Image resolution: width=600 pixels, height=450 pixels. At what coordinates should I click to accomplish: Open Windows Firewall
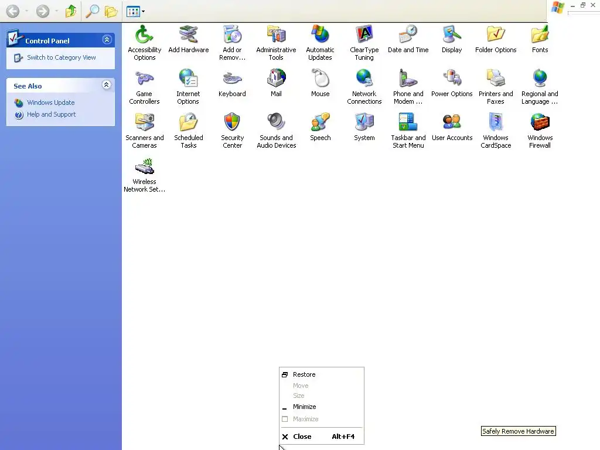click(540, 131)
